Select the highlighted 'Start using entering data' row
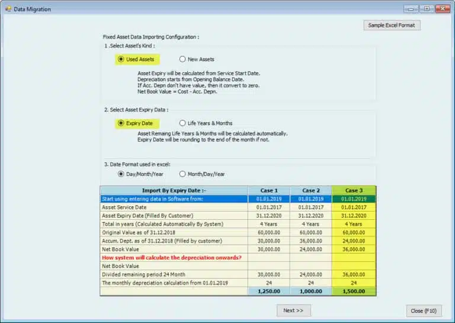This screenshot has width=455, height=323. point(174,199)
